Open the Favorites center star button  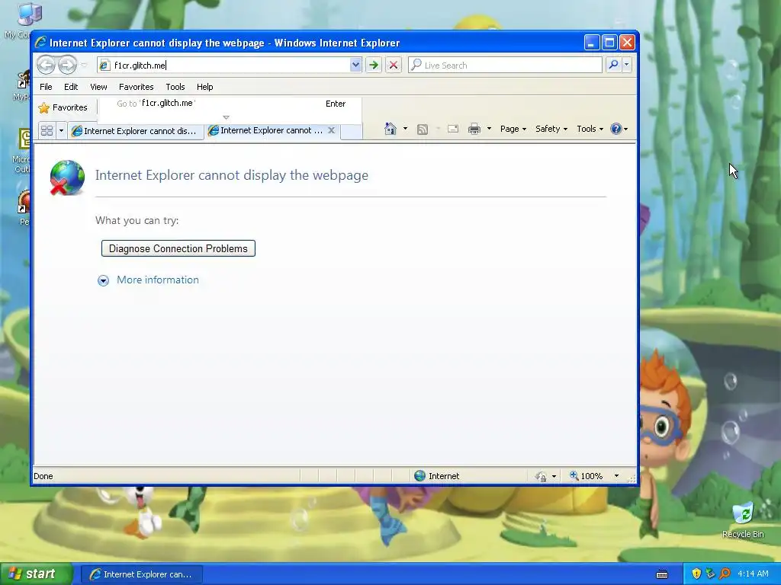pos(63,107)
